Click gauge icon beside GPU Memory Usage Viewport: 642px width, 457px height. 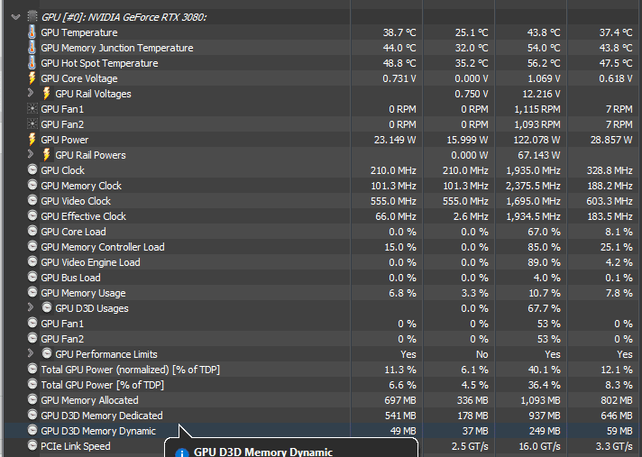pyautogui.click(x=32, y=293)
